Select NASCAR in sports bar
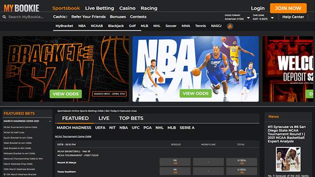The height and width of the screenshot is (177, 315). (216, 26)
